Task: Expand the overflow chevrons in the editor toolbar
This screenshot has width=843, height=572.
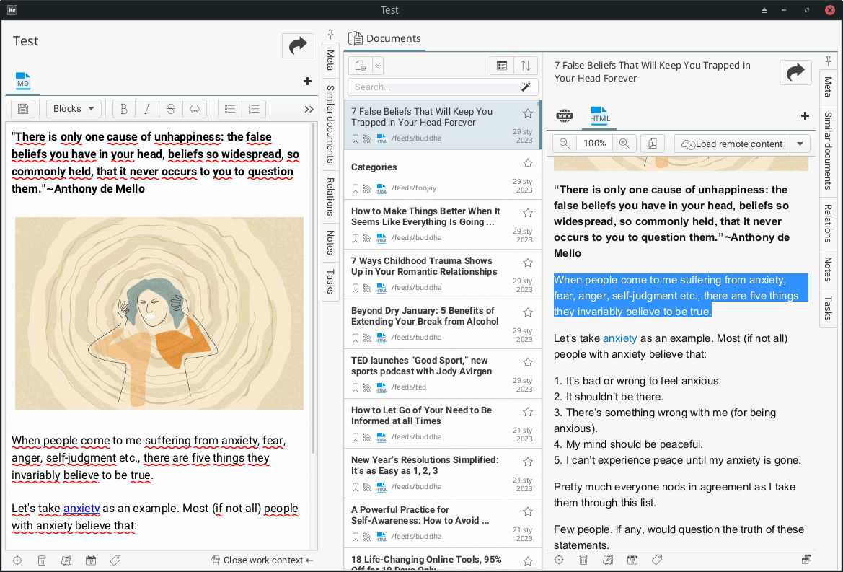Action: [x=309, y=109]
